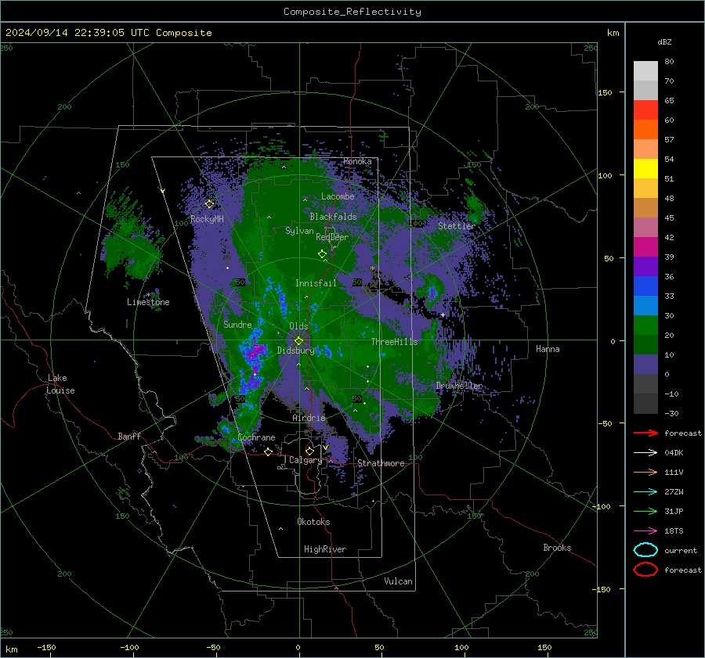Click the 04DK legend text
Screen dimensions: 705x658
(674, 453)
